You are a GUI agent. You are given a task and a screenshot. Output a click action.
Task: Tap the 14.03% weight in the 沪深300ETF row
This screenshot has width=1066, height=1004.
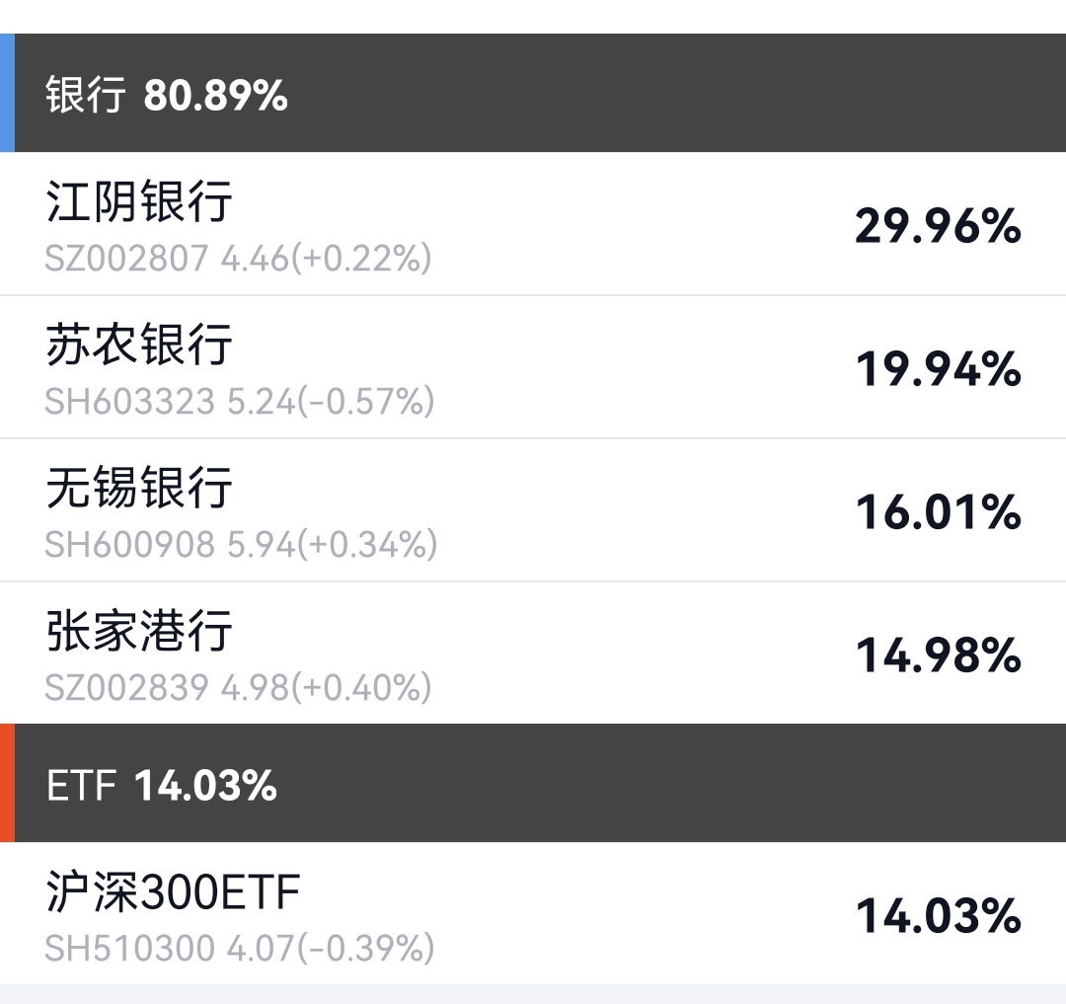(x=938, y=916)
